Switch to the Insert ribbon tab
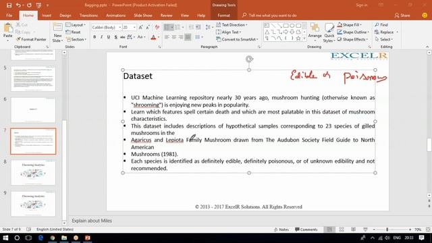 click(x=47, y=16)
